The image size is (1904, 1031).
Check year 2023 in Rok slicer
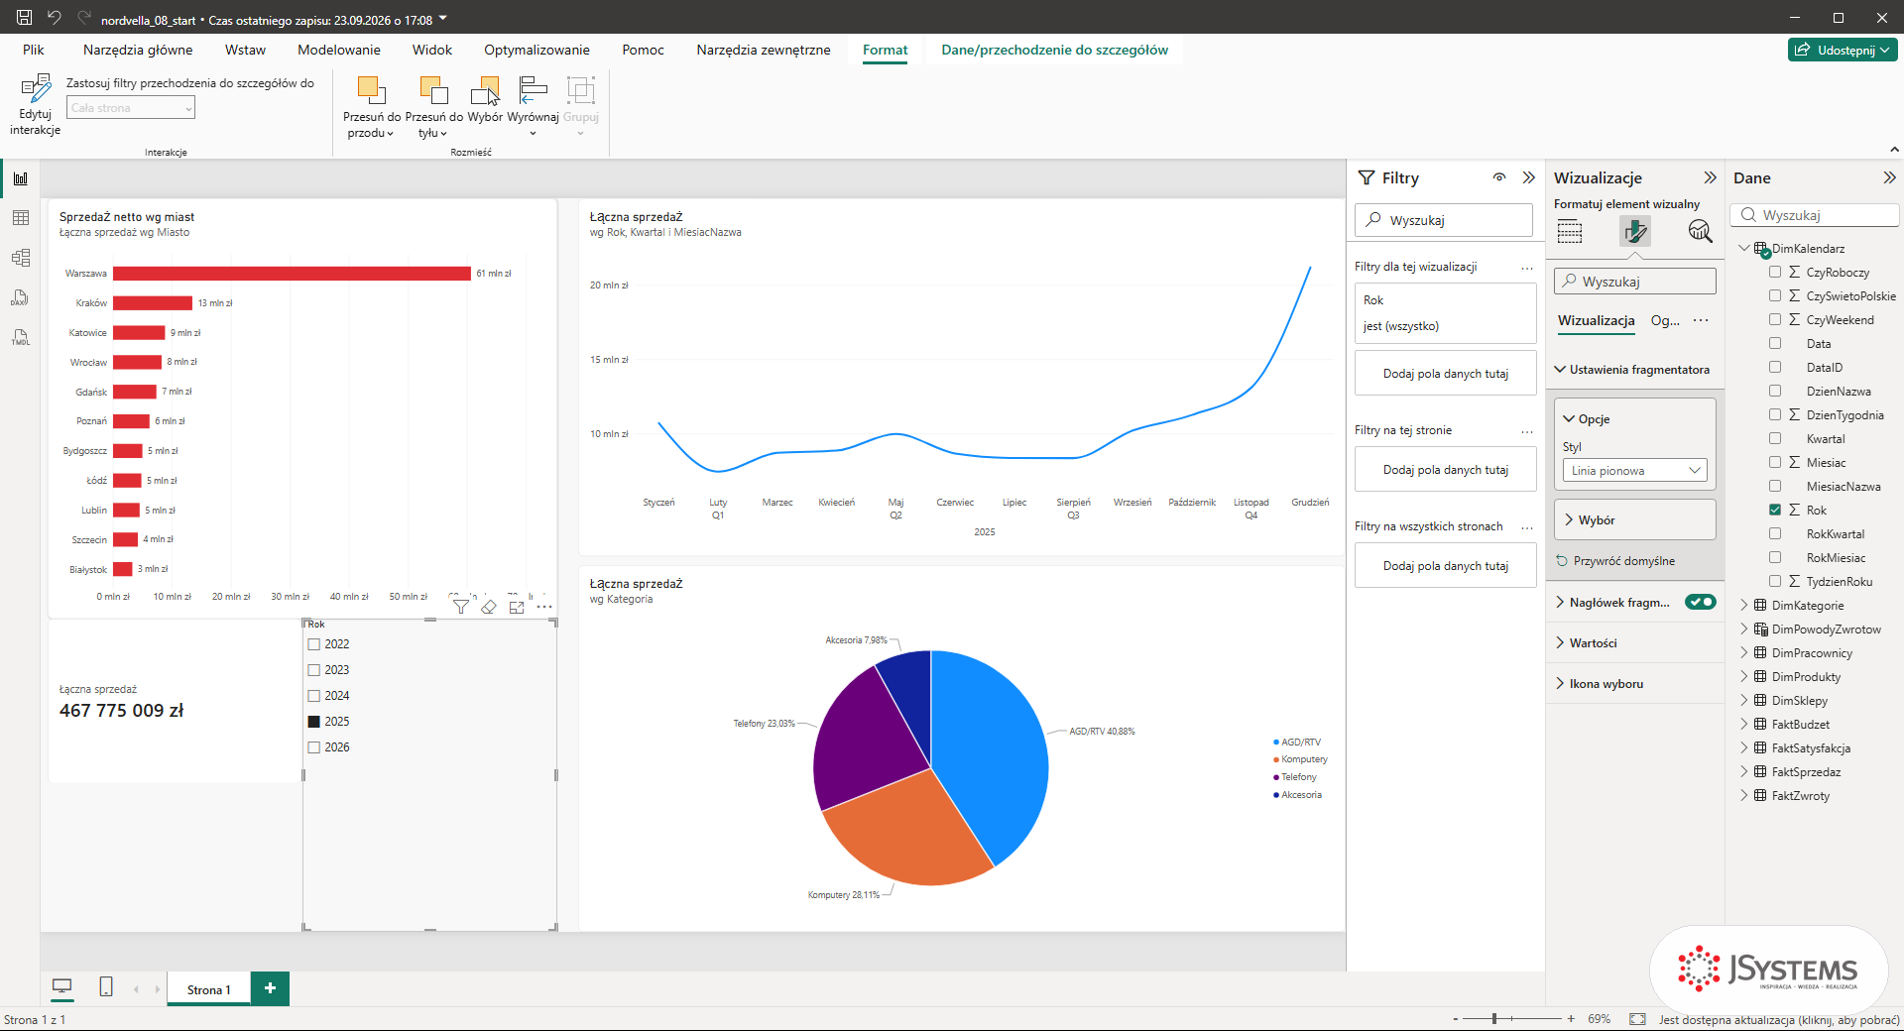[314, 670]
